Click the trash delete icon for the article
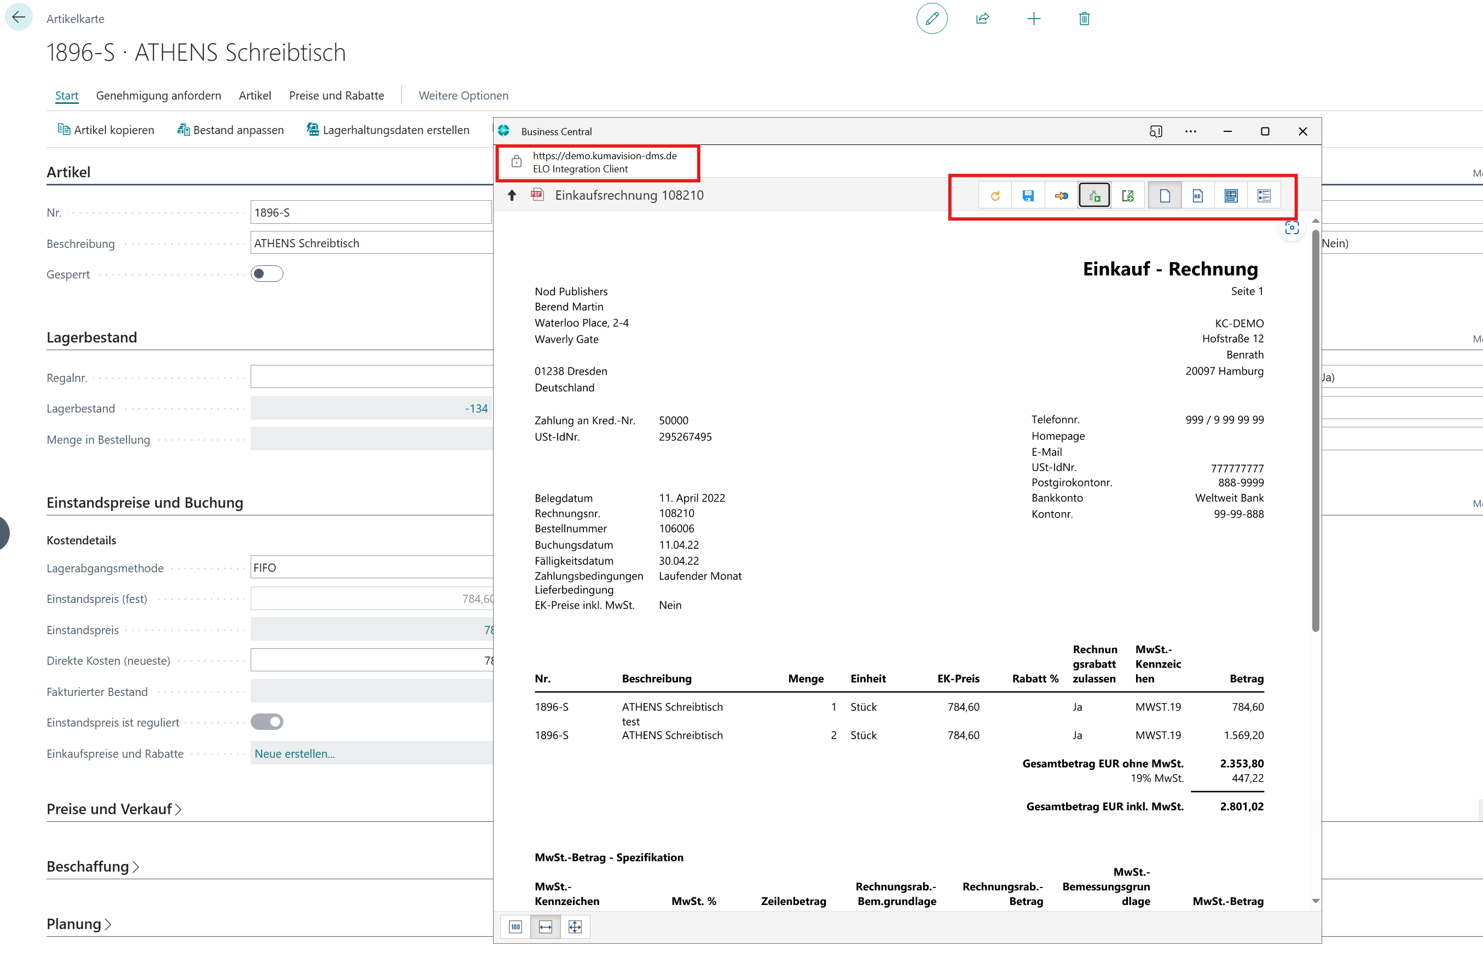Image resolution: width=1483 pixels, height=975 pixels. tap(1084, 19)
